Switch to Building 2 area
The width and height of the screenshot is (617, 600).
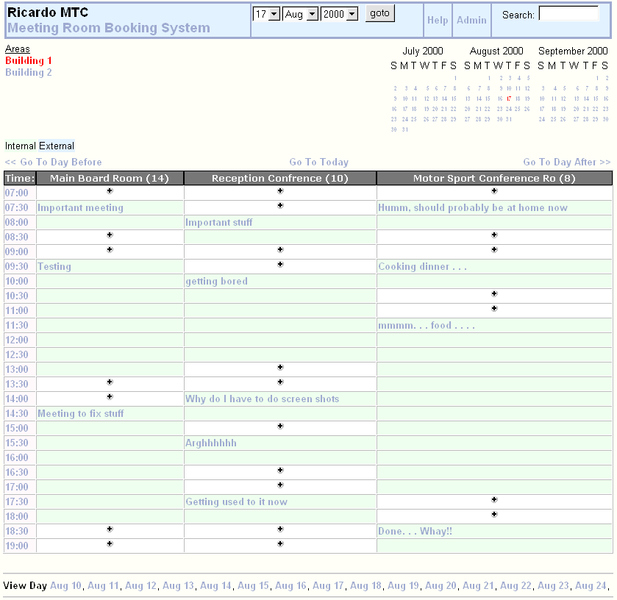[x=28, y=72]
